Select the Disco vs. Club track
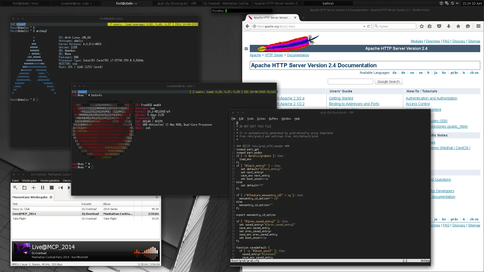The image size is (484, 272). tap(86, 209)
